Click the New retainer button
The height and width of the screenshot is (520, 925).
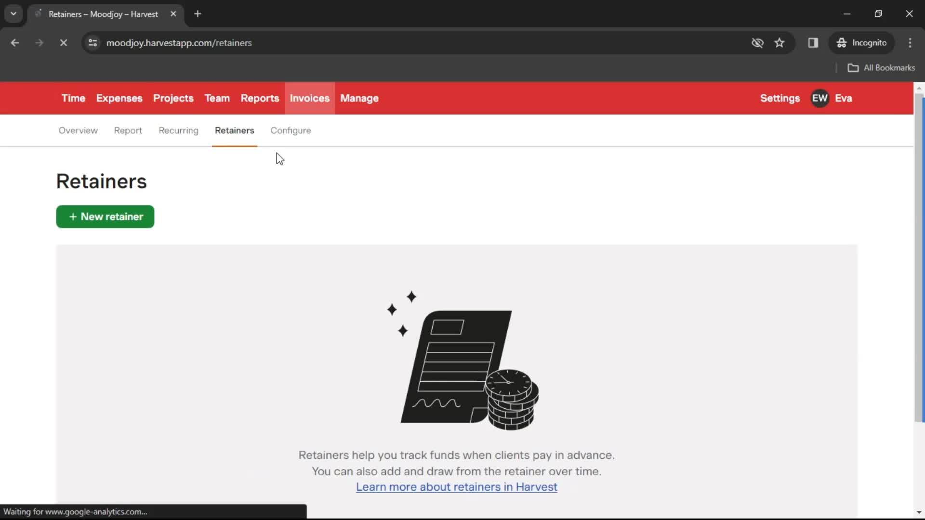click(x=105, y=217)
